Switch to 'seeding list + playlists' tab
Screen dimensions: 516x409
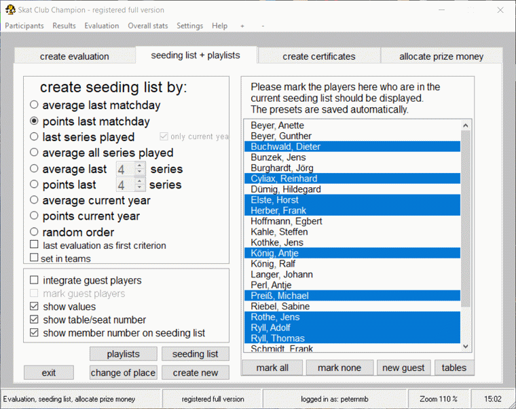point(196,55)
